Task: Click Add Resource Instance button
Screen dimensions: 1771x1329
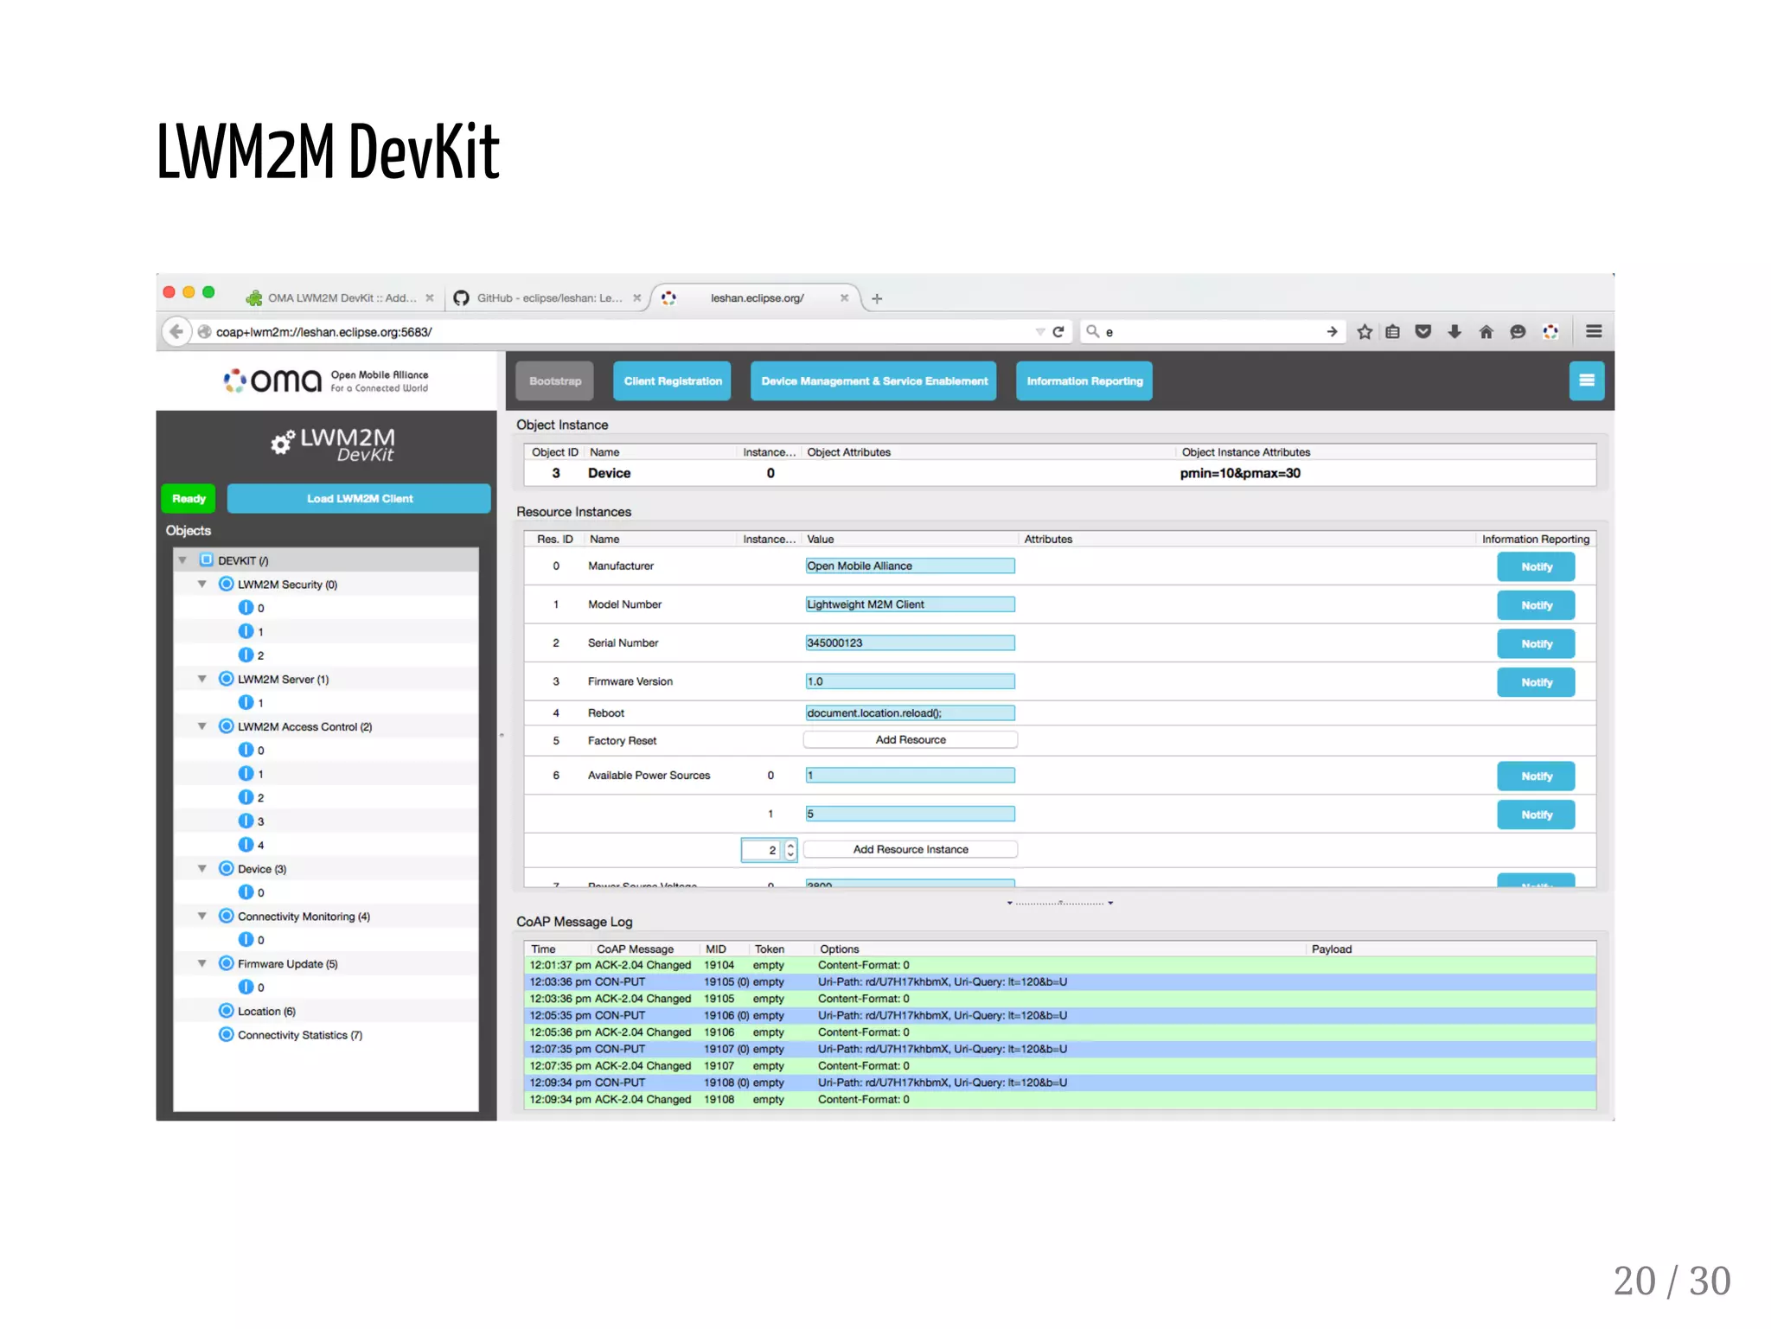Action: (x=911, y=849)
